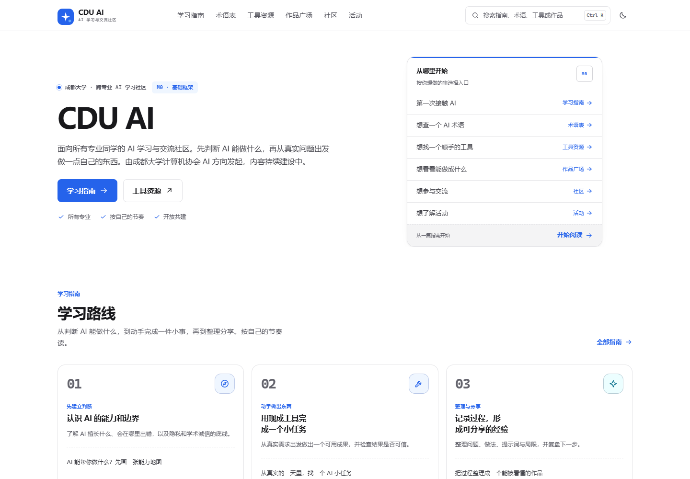This screenshot has height=479, width=690.
Task: Follow the 社区 link in 想参与交流 row
Action: click(583, 191)
